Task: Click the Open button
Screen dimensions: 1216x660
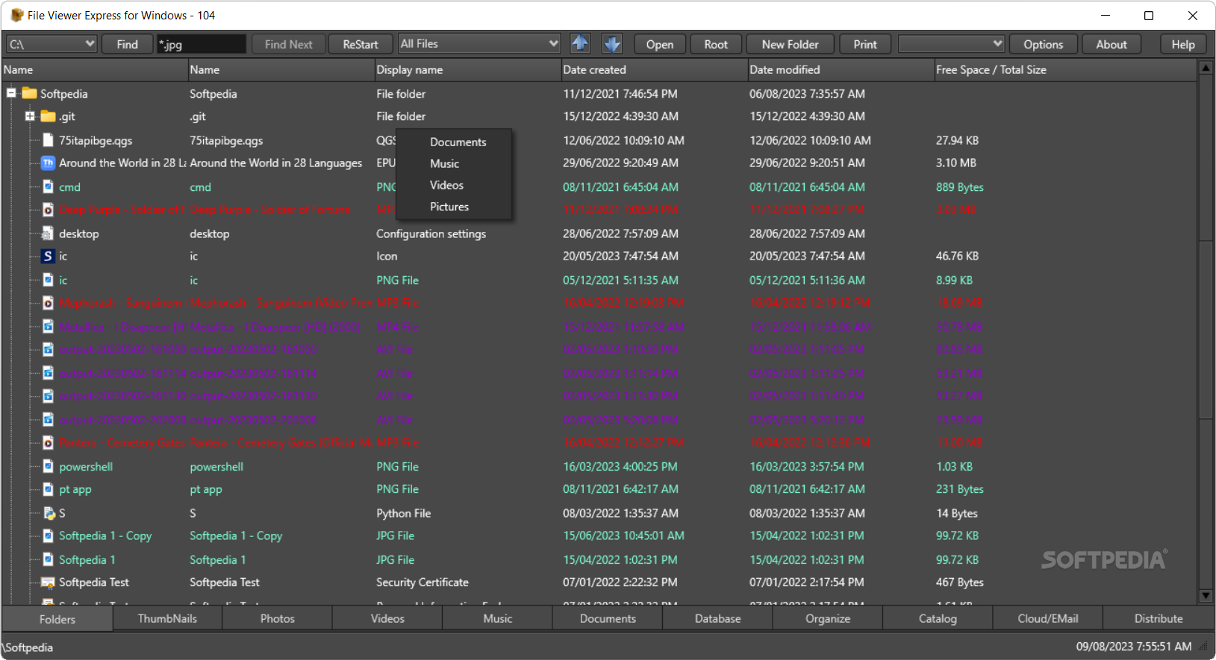Action: (660, 44)
